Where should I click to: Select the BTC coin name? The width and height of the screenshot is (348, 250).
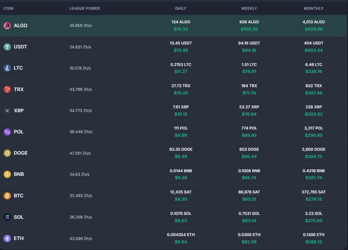point(18,196)
